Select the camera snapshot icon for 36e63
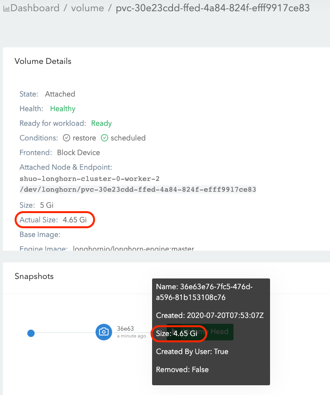Viewport: 330px width, 395px height. click(103, 332)
